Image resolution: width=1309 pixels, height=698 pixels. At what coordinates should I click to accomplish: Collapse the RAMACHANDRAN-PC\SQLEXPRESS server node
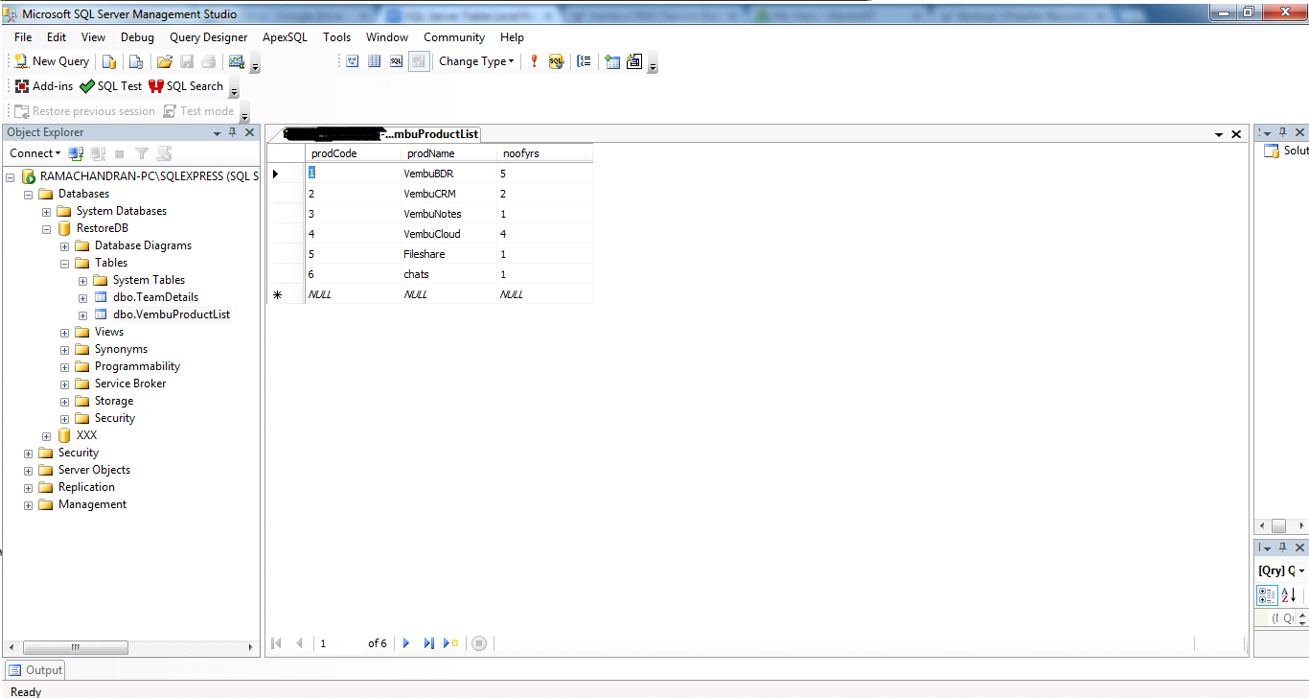click(x=11, y=176)
